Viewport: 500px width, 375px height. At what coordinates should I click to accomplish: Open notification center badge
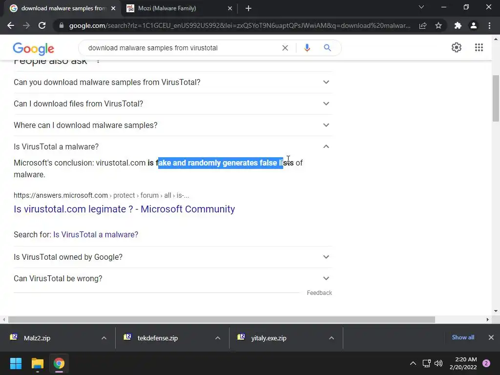[486, 363]
